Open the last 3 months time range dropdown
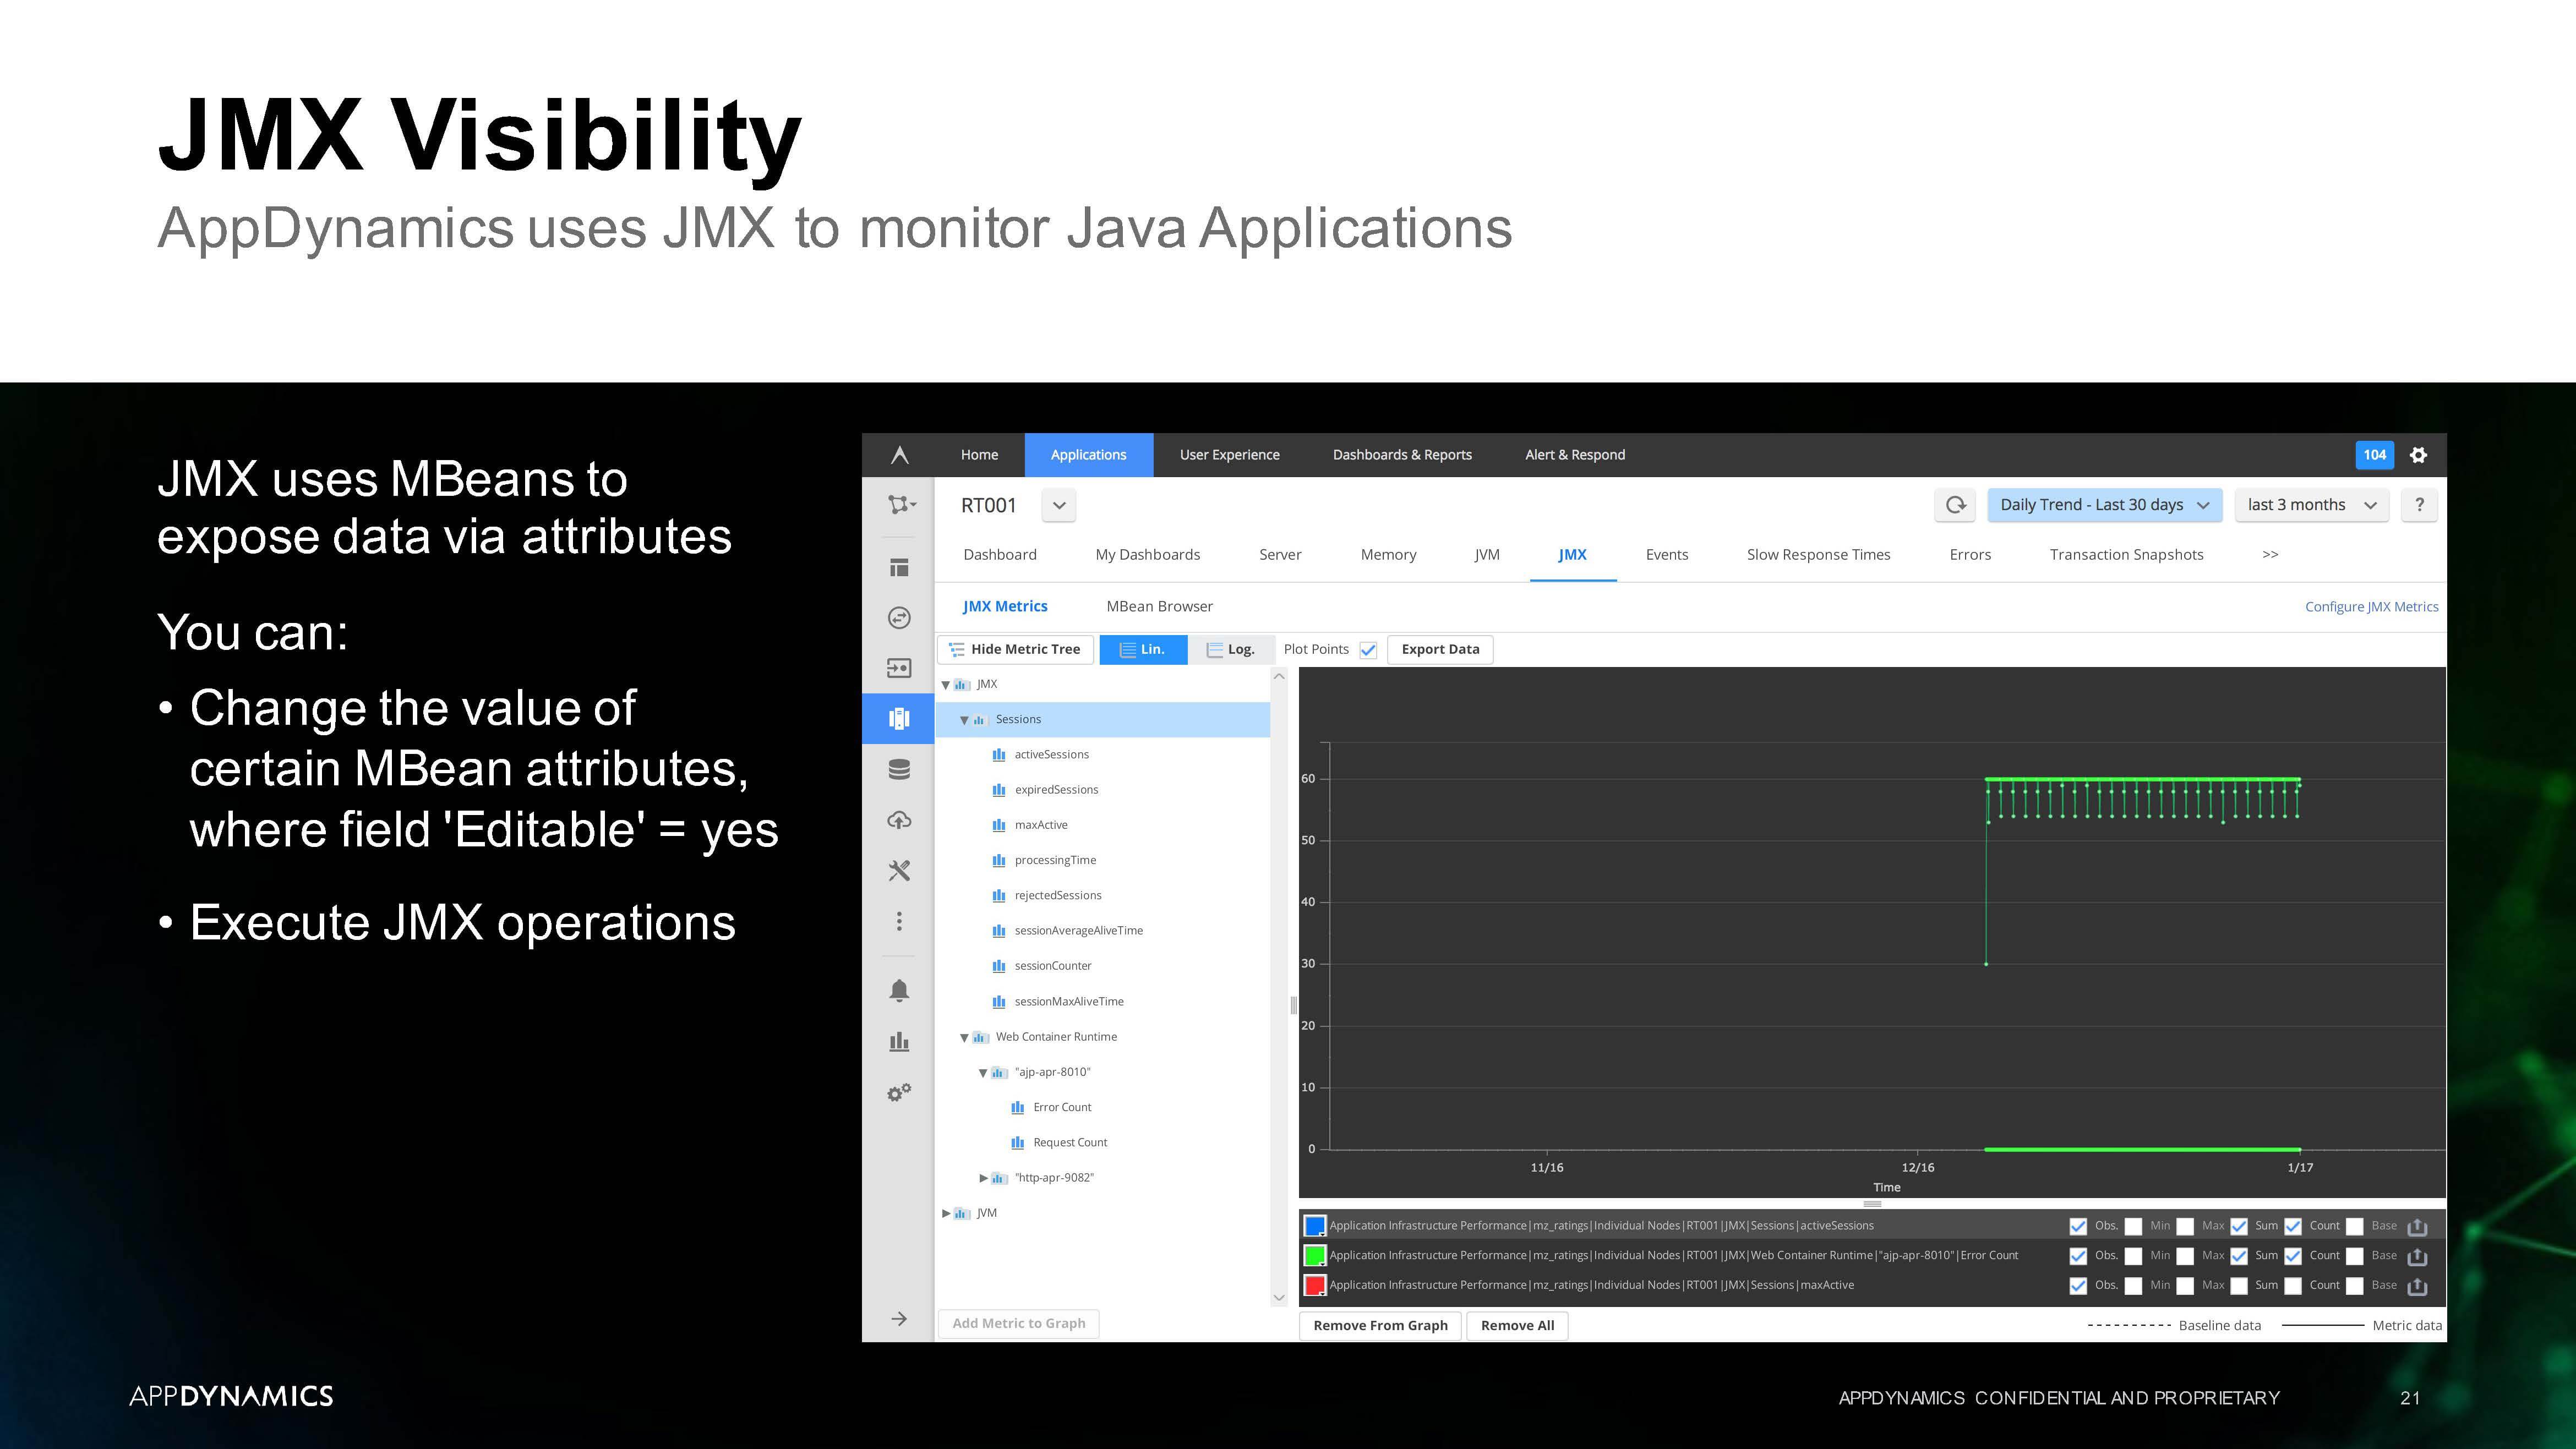The width and height of the screenshot is (2576, 1449). coord(2311,505)
